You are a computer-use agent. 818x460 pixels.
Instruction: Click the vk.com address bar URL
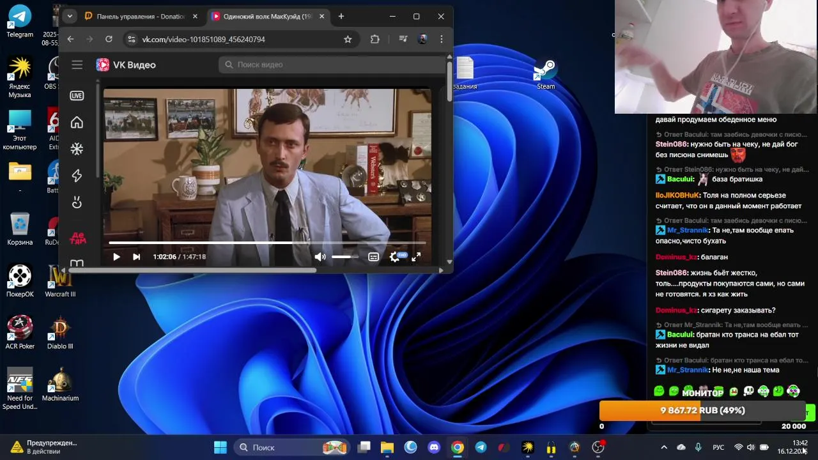click(x=203, y=40)
